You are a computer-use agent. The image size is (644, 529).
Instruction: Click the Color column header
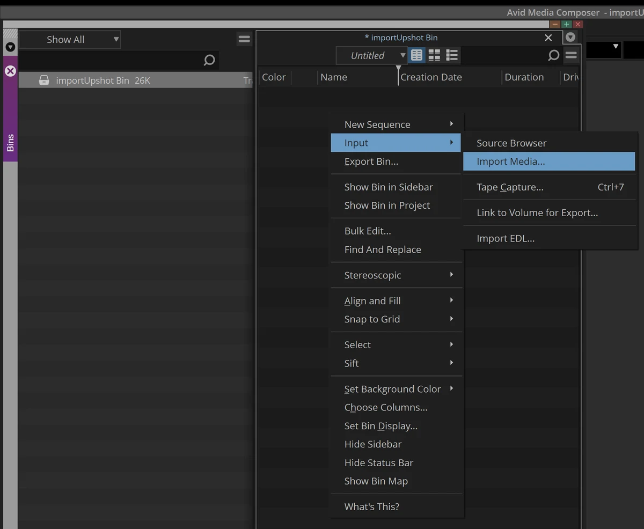click(274, 77)
